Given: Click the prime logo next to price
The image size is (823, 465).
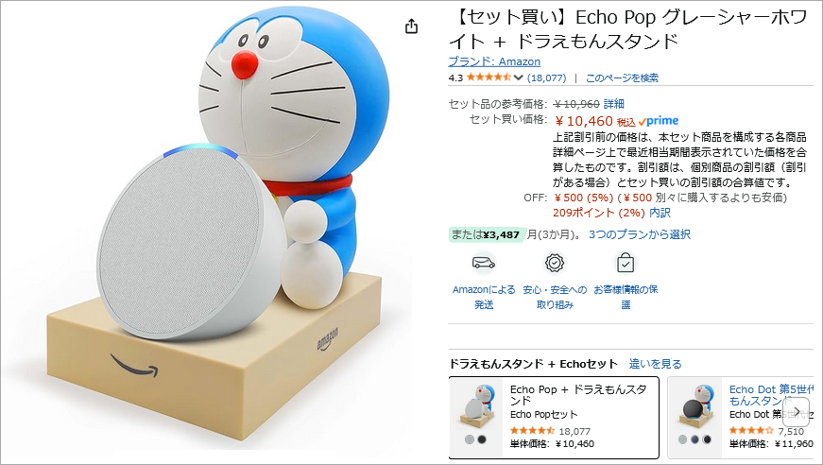Looking at the screenshot, I should point(659,121).
